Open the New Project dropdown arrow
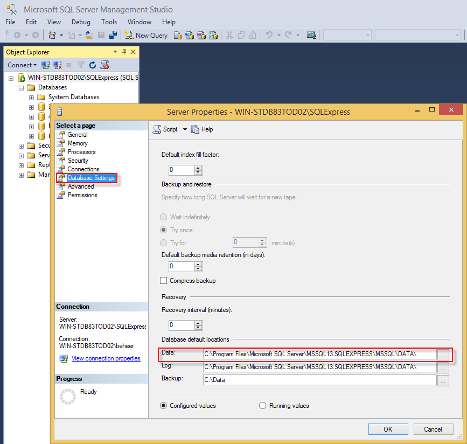 pos(61,35)
